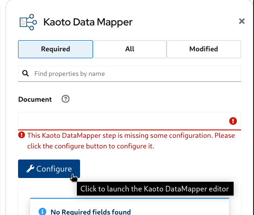The image size is (254, 215).
Task: Switch to the All fields toggle
Action: pyautogui.click(x=130, y=49)
